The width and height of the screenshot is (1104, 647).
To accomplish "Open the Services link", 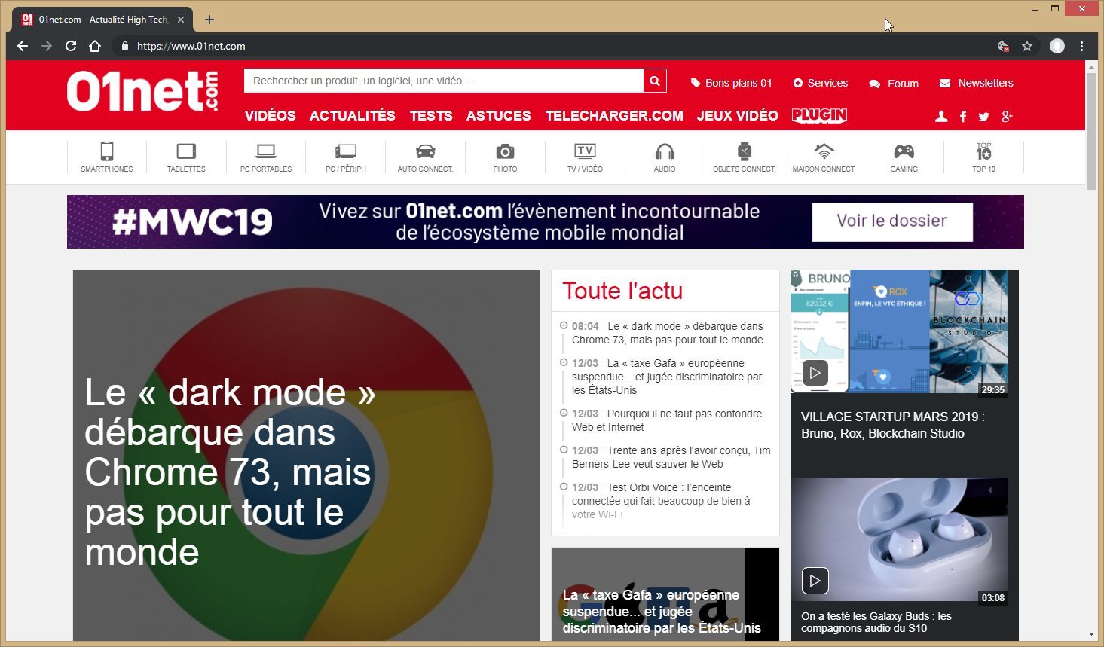I will click(x=821, y=83).
